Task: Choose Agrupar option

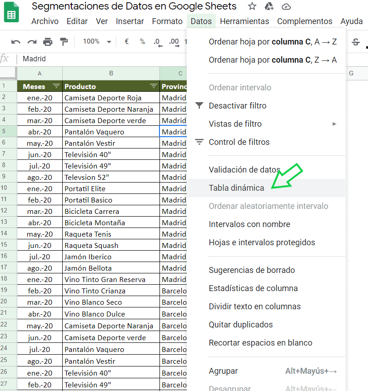Action: click(266, 371)
